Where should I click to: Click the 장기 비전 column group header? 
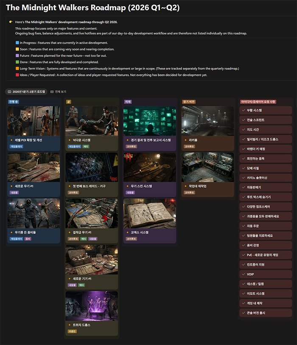[189, 102]
